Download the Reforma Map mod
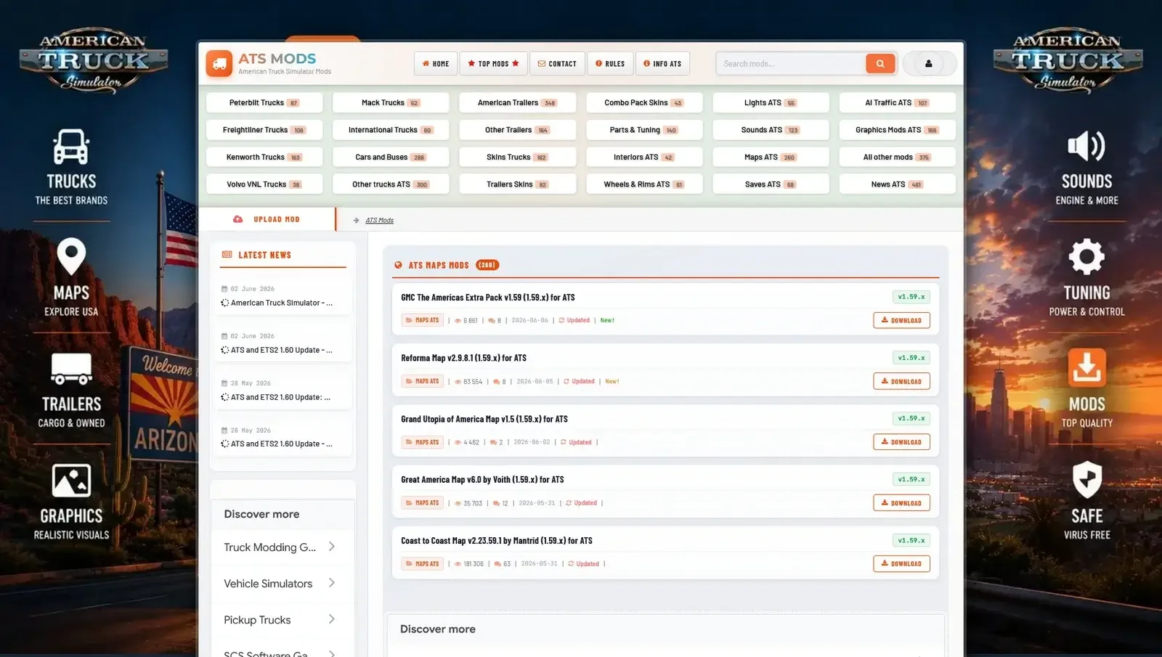The width and height of the screenshot is (1162, 657). 901,381
